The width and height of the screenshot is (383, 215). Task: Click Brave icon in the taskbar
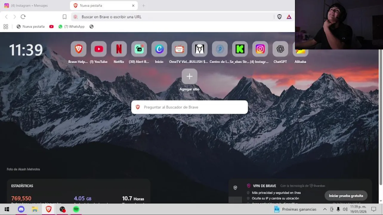pyautogui.click(x=49, y=209)
